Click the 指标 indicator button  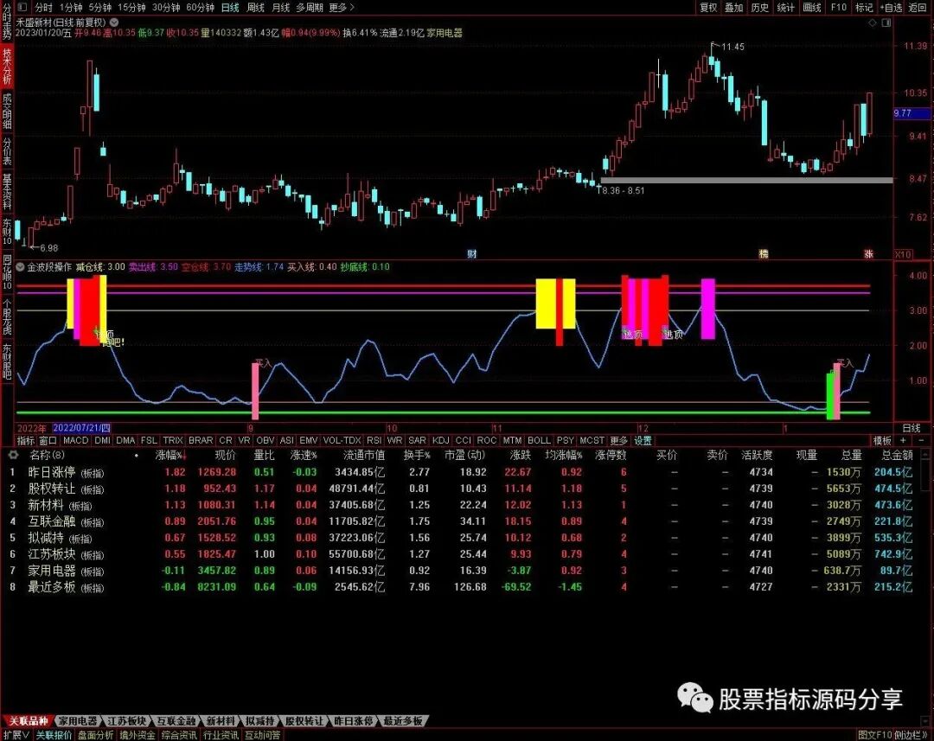(x=26, y=441)
